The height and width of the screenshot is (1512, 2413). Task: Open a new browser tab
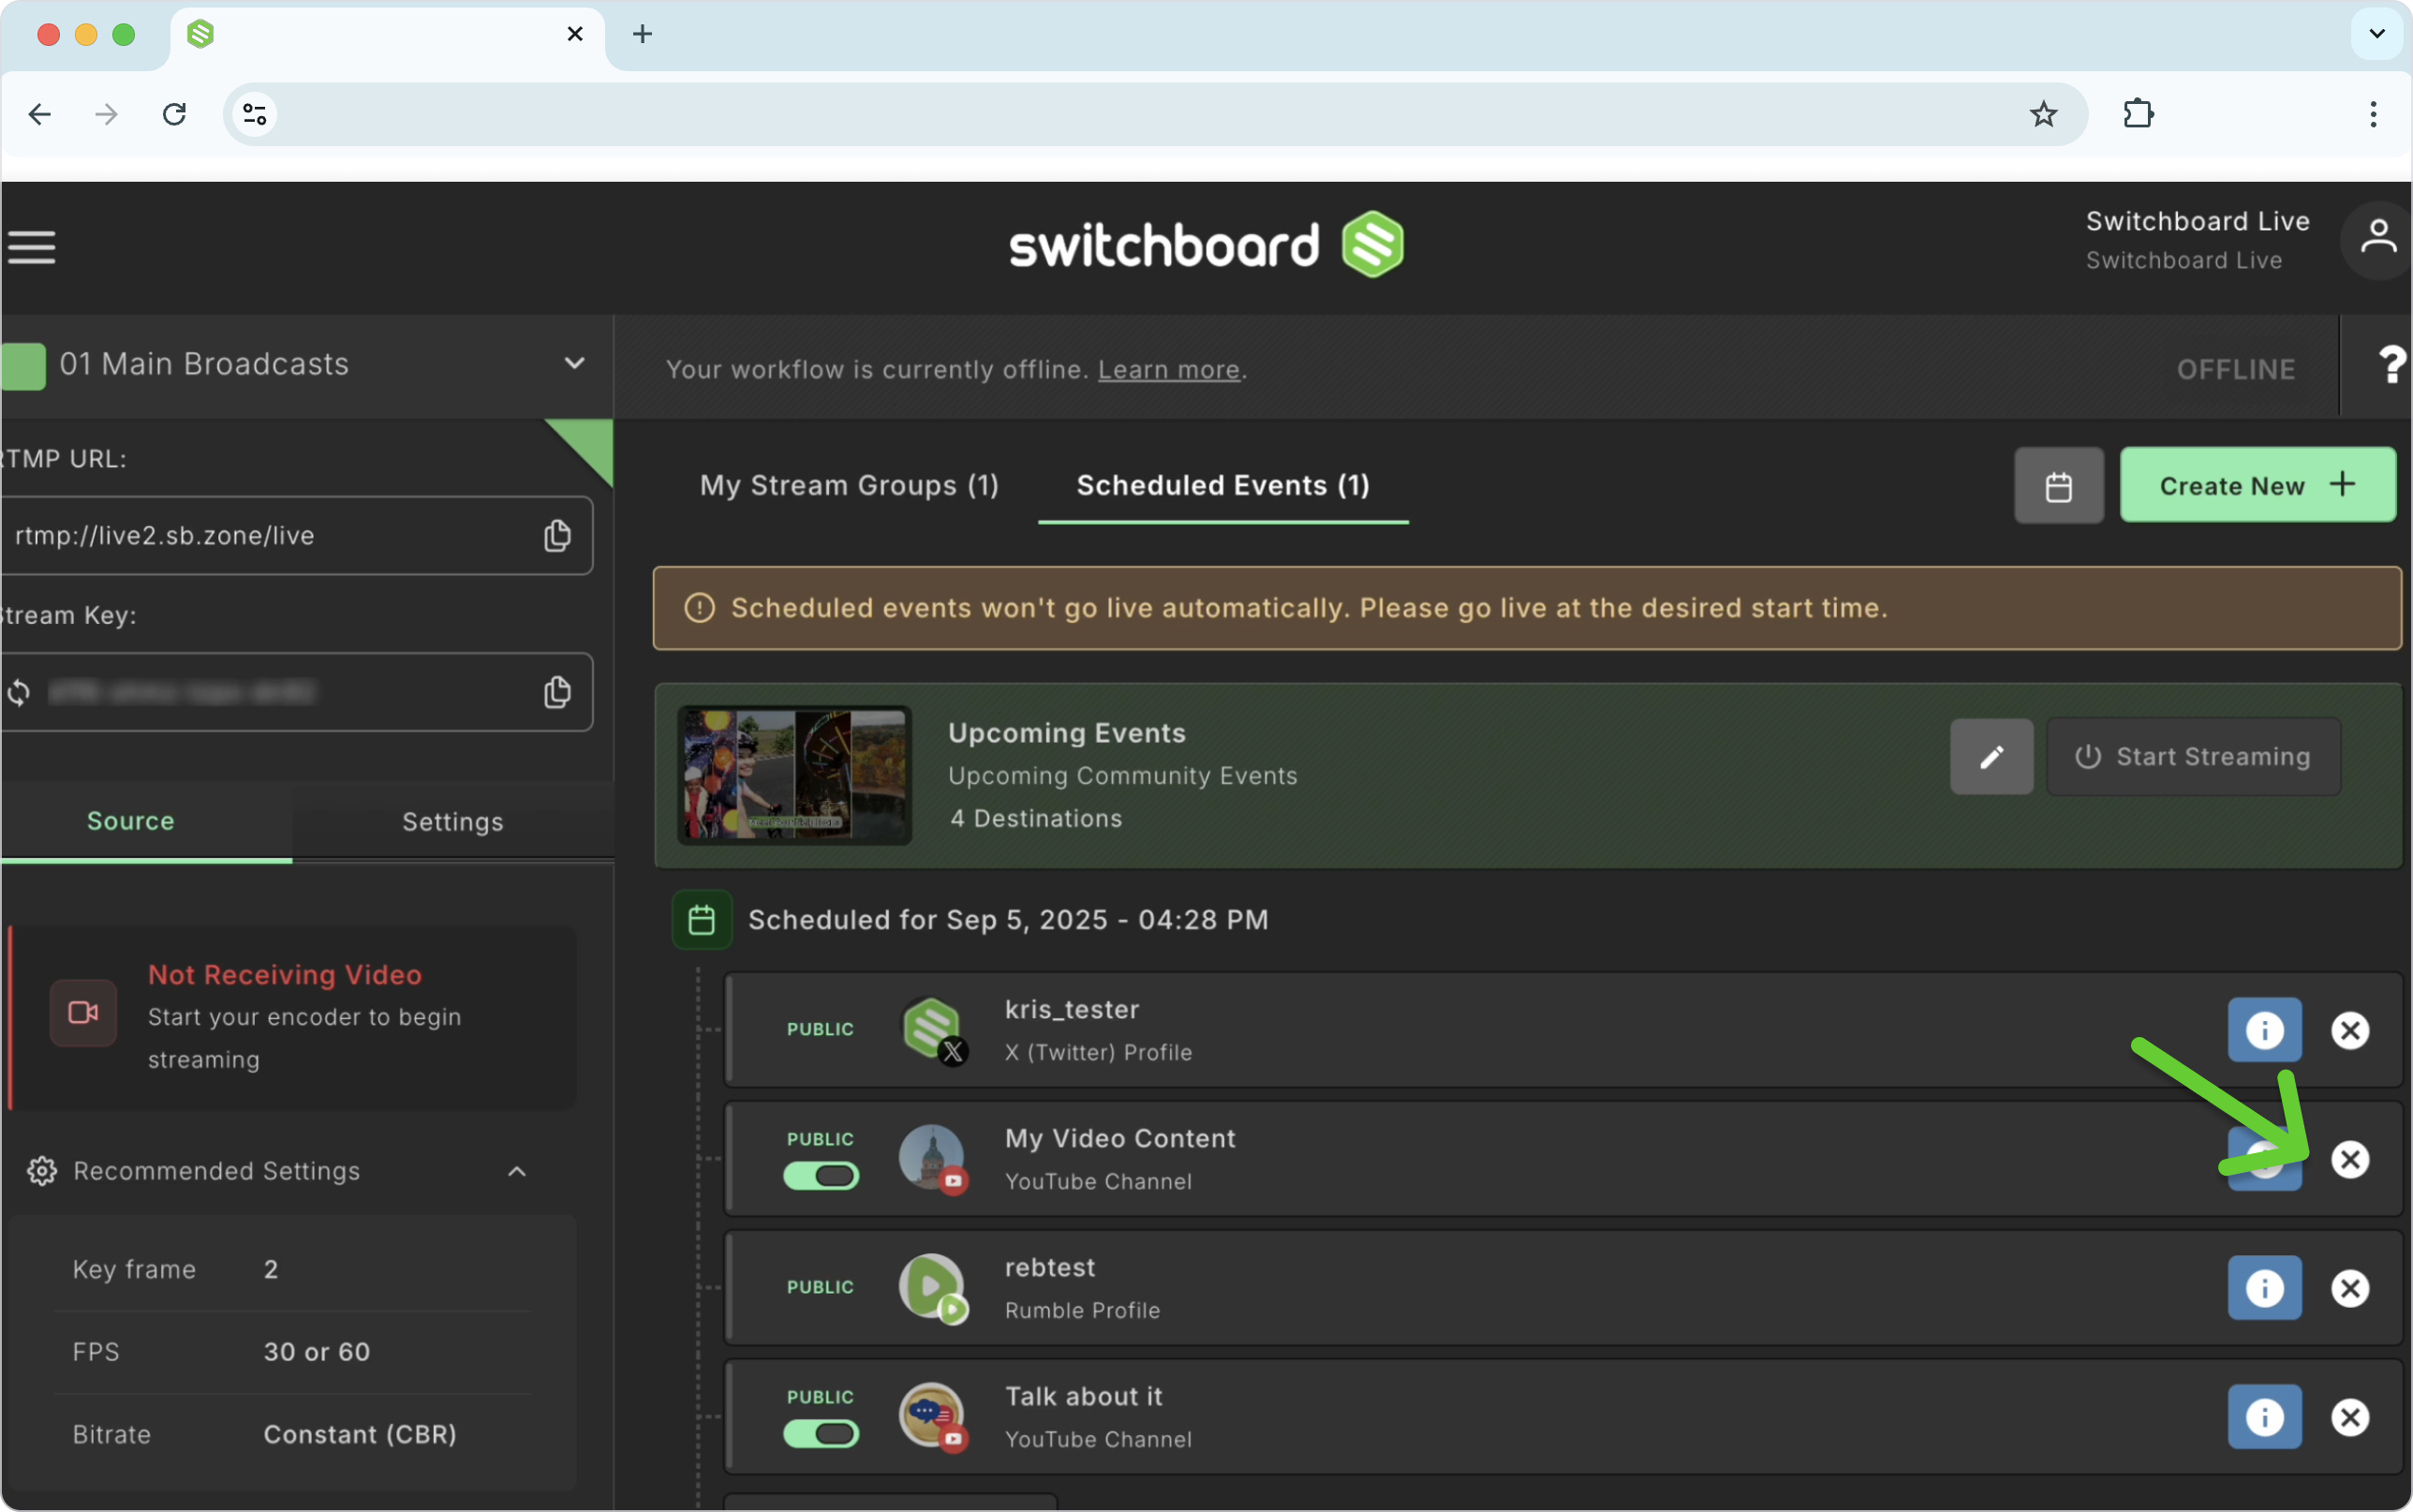point(643,34)
